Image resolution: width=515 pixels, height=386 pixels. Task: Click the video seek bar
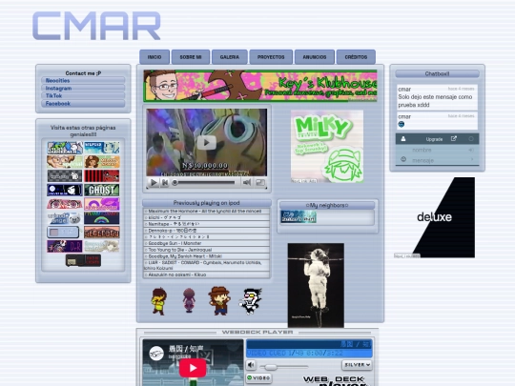point(205,182)
